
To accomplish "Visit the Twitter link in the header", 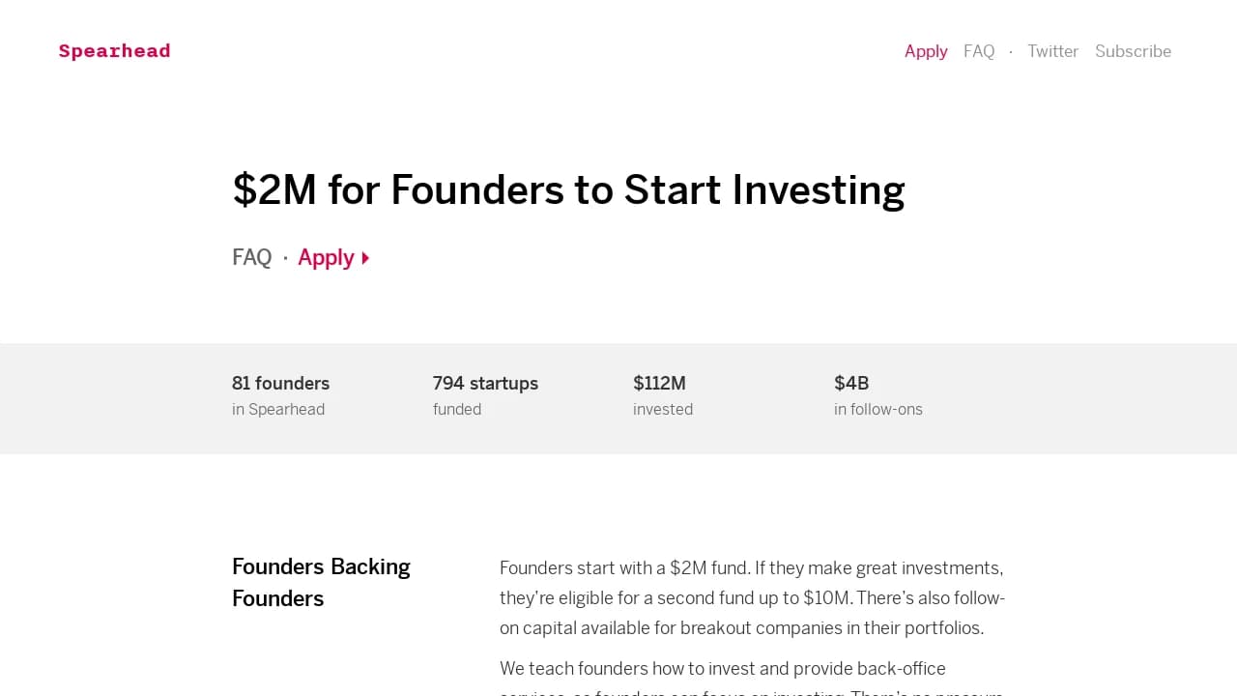I will click(x=1052, y=51).
